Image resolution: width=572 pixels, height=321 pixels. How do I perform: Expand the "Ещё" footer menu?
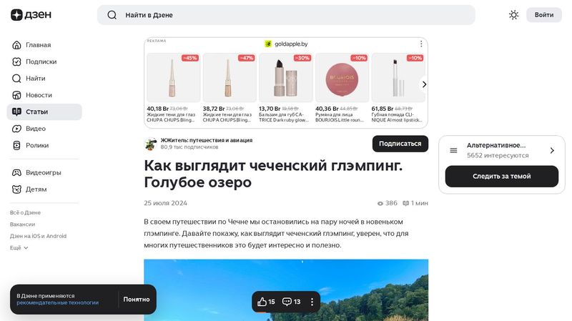click(x=19, y=247)
